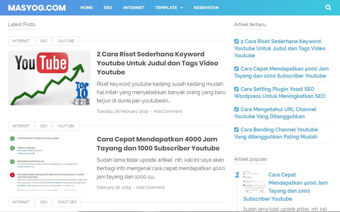Open popular article number 1 thumbnail
Screen dimensions: 340x212
coord(255,182)
